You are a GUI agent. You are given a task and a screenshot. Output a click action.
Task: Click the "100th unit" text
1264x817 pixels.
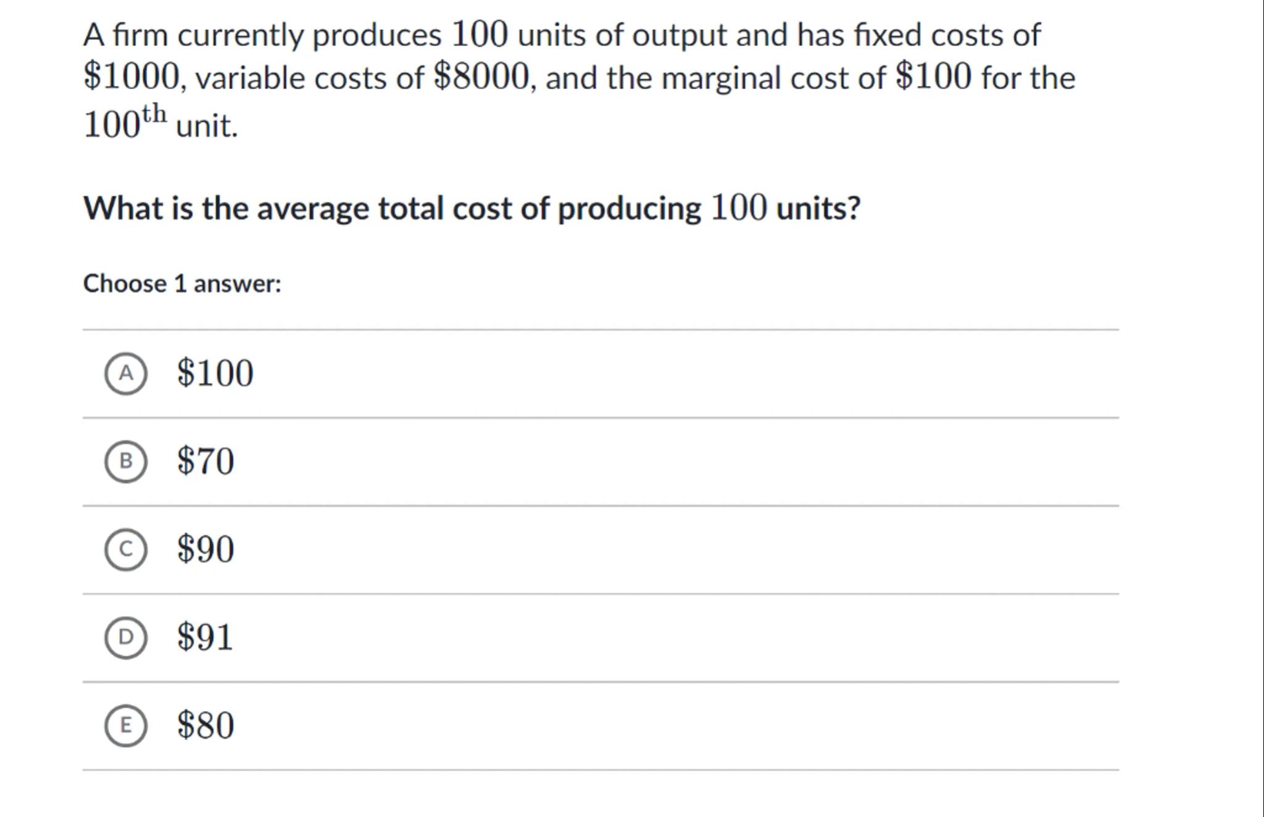(x=160, y=123)
